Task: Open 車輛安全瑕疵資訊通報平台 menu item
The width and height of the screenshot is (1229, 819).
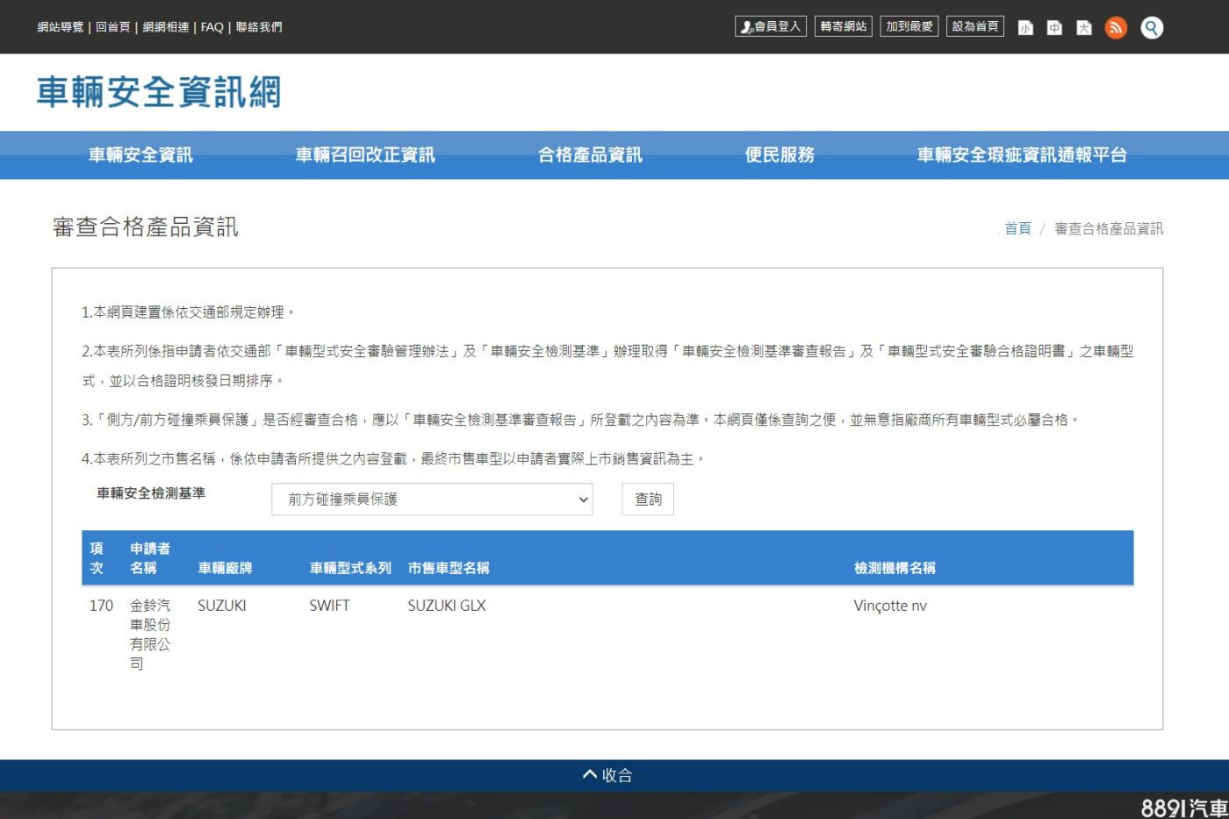Action: pyautogui.click(x=1022, y=155)
